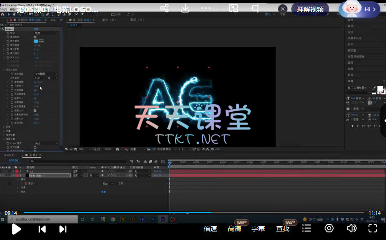Open the playlist list icon

[306, 228]
